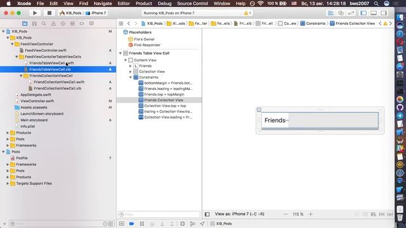Simulate location arrow icon
The height and width of the screenshot is (228, 406).
[202, 224]
